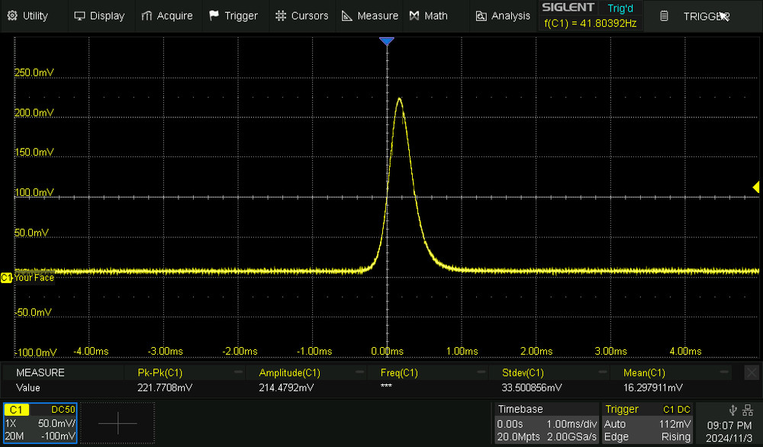
Task: Open Analysis via its magnifier icon
Action: [480, 15]
